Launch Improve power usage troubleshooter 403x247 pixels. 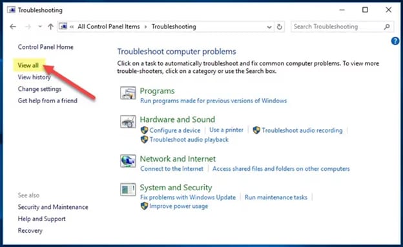pos(179,206)
